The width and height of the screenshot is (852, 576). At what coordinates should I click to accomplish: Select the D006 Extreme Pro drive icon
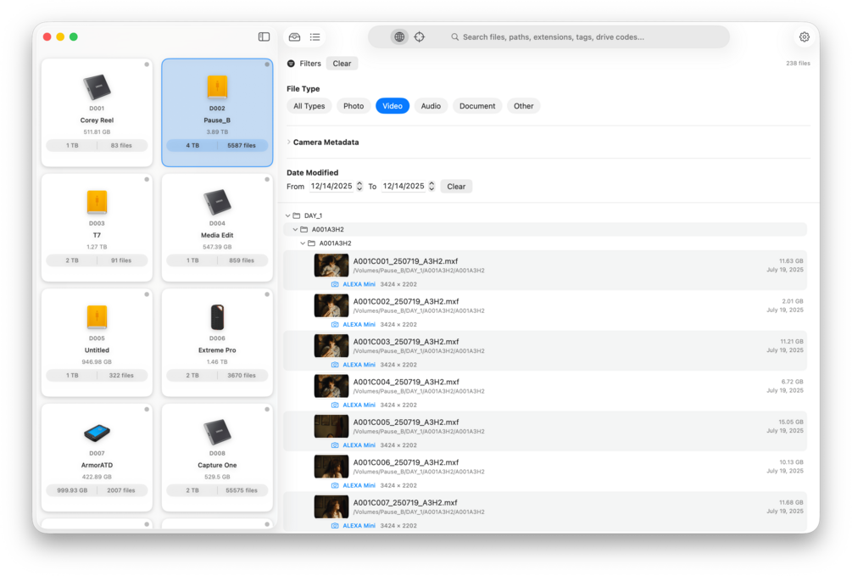click(x=217, y=317)
